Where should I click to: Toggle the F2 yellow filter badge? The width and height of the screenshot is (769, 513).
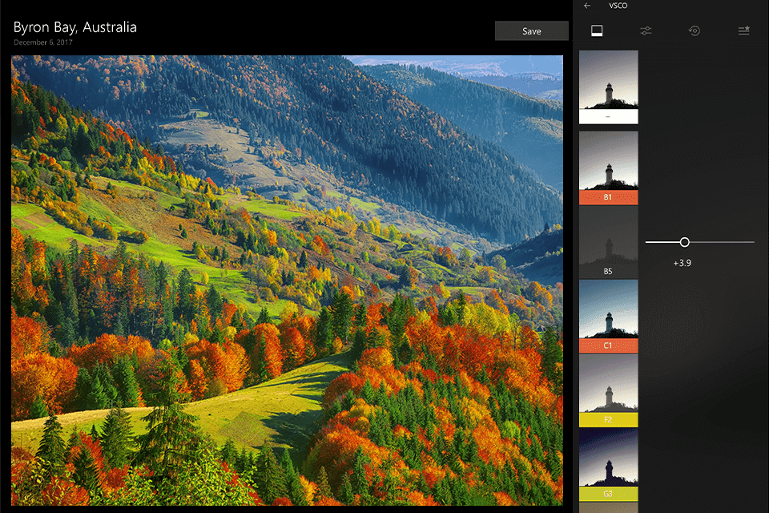[608, 418]
